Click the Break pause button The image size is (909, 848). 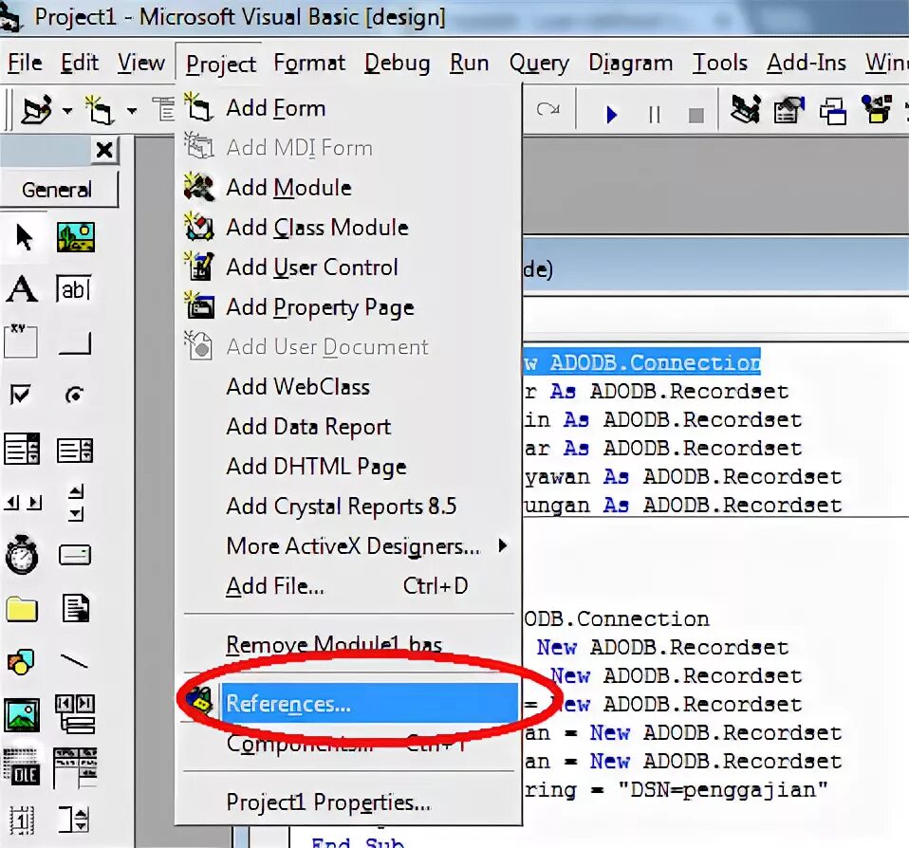point(655,114)
